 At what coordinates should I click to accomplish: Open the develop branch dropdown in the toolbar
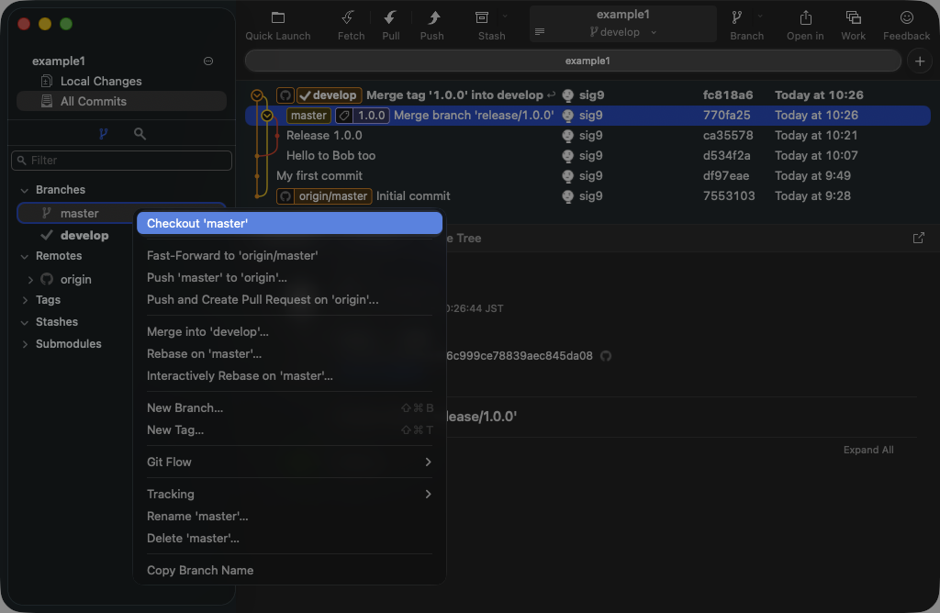[x=623, y=32]
